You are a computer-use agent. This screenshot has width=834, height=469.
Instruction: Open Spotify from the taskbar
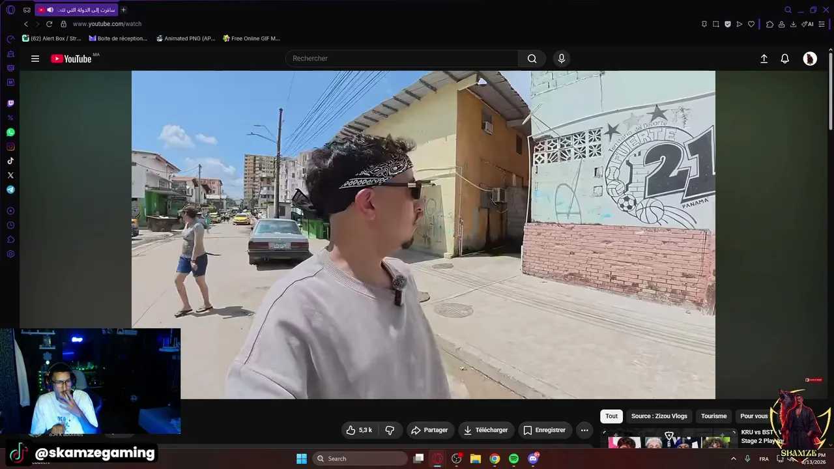click(513, 459)
